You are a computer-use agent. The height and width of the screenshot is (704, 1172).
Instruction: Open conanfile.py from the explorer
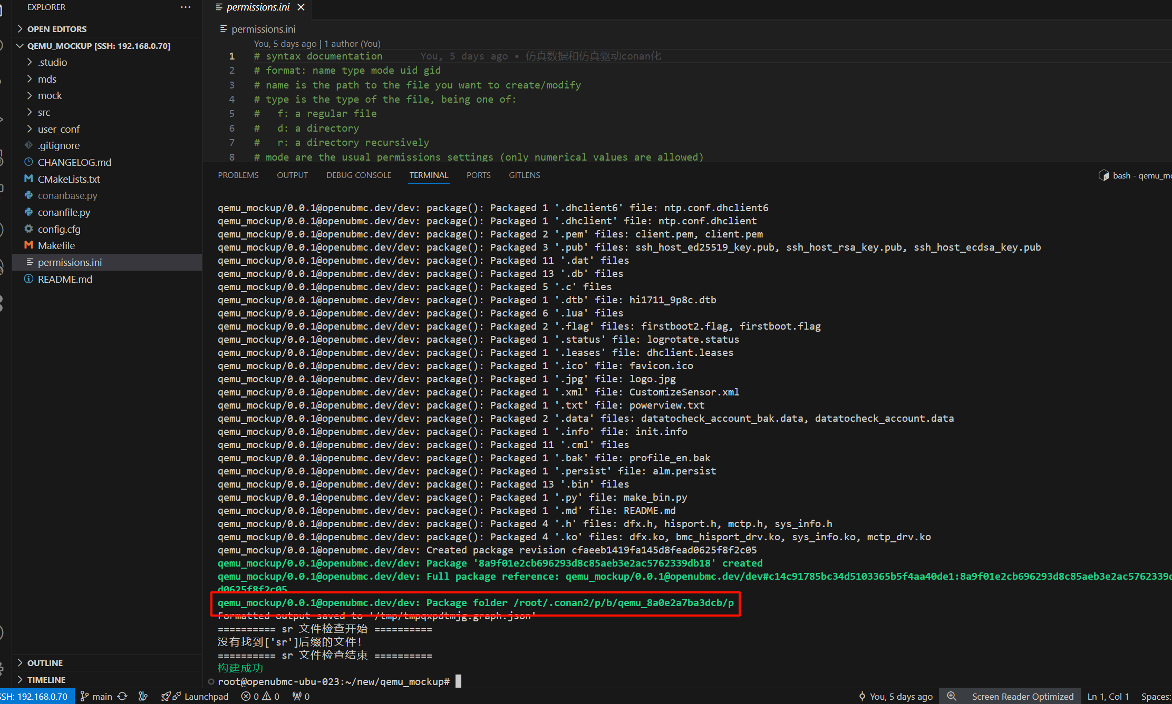click(x=64, y=212)
